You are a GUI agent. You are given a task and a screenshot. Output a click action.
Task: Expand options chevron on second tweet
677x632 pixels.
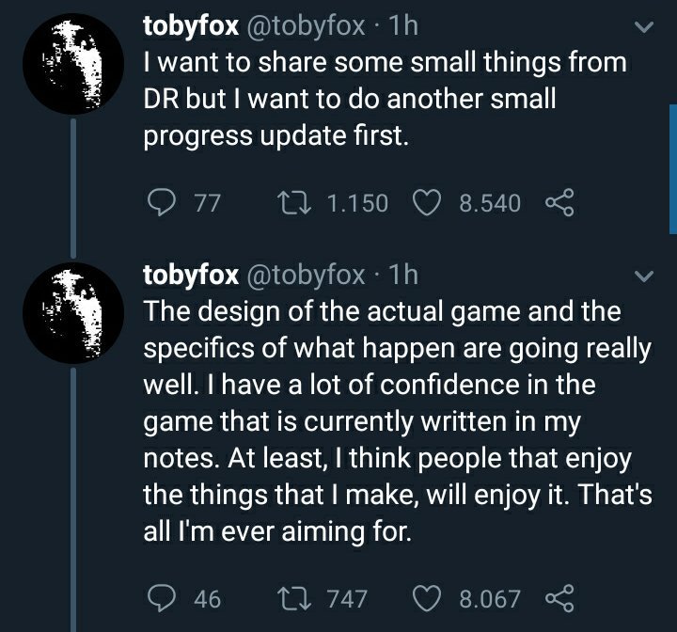coord(644,276)
